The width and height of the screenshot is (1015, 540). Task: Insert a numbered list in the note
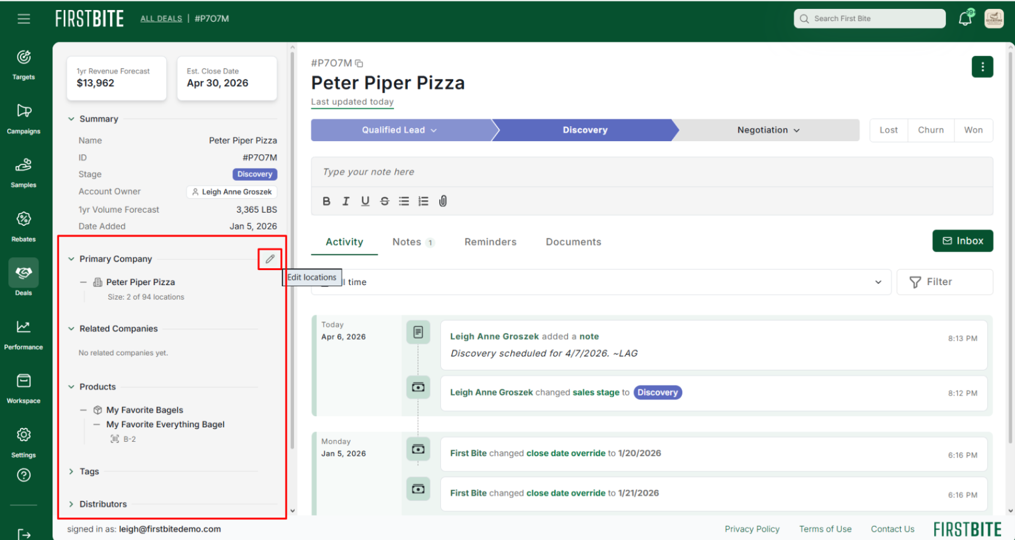(424, 201)
